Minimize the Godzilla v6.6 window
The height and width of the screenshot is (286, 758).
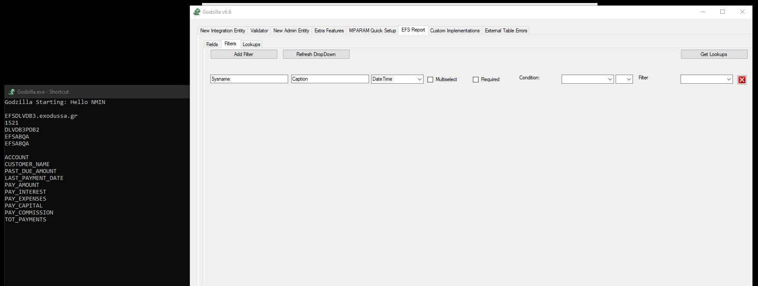click(x=702, y=12)
